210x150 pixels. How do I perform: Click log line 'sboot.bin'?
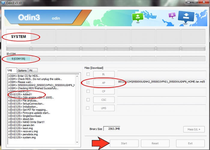coord(21,119)
